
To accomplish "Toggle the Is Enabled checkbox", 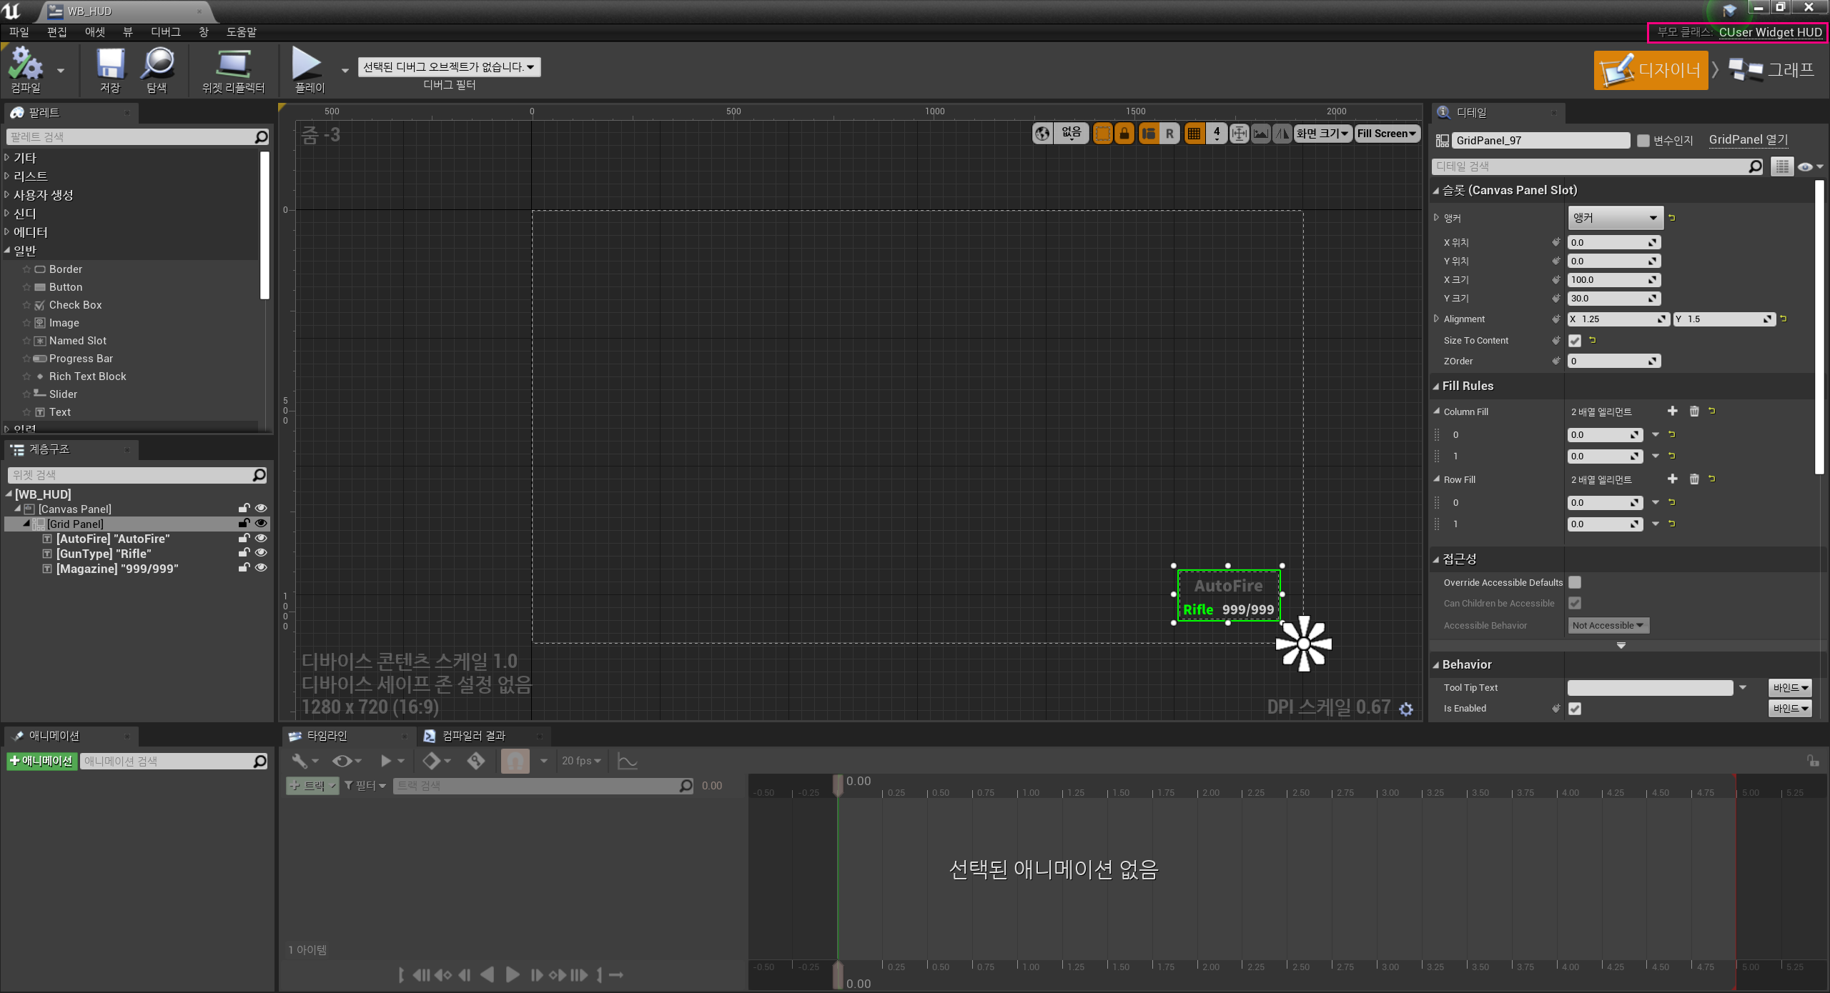I will pyautogui.click(x=1575, y=709).
